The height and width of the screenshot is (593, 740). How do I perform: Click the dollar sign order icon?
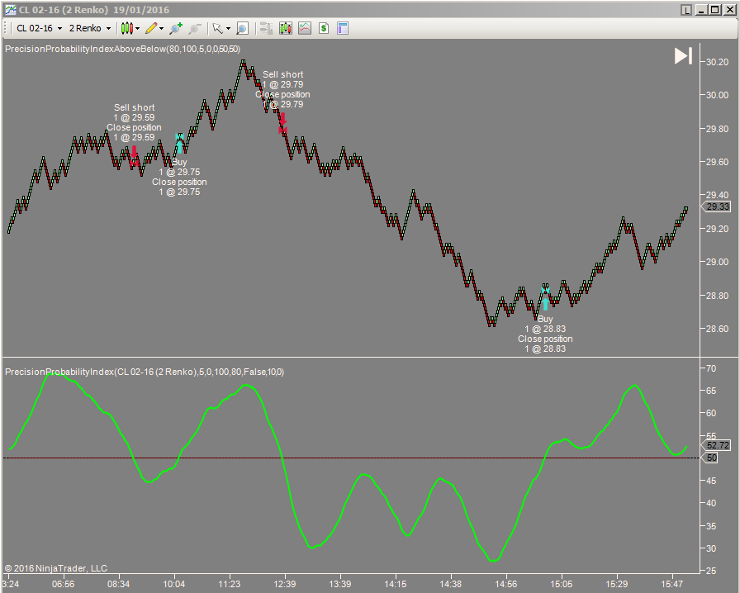(x=325, y=27)
